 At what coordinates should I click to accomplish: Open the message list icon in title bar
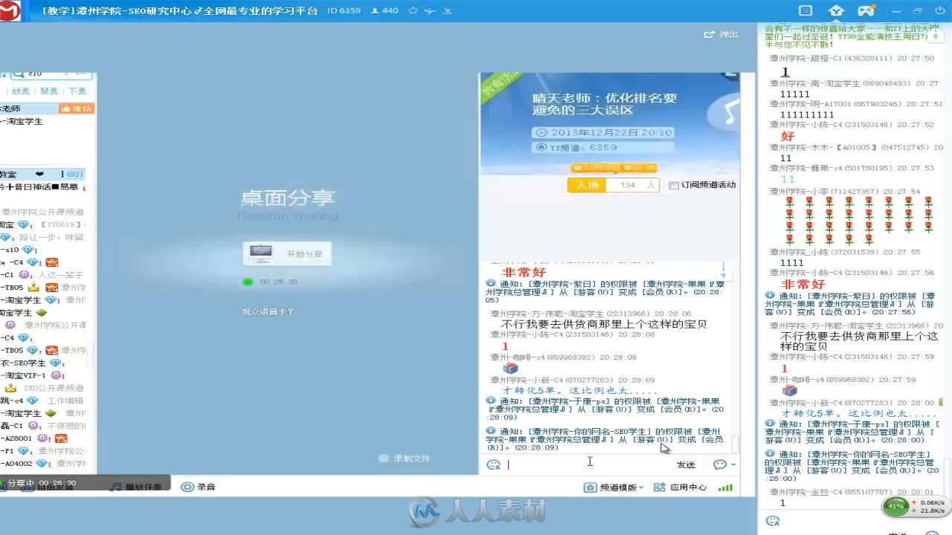(805, 10)
